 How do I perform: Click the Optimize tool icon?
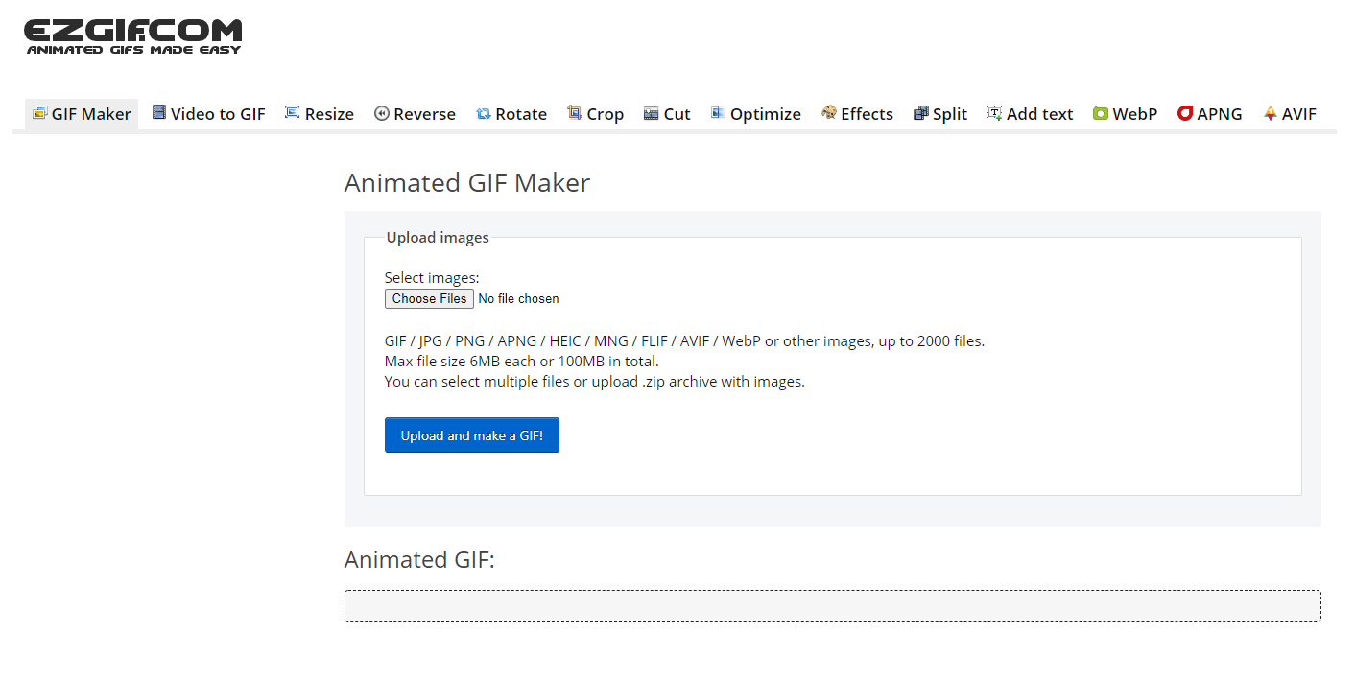coord(718,113)
